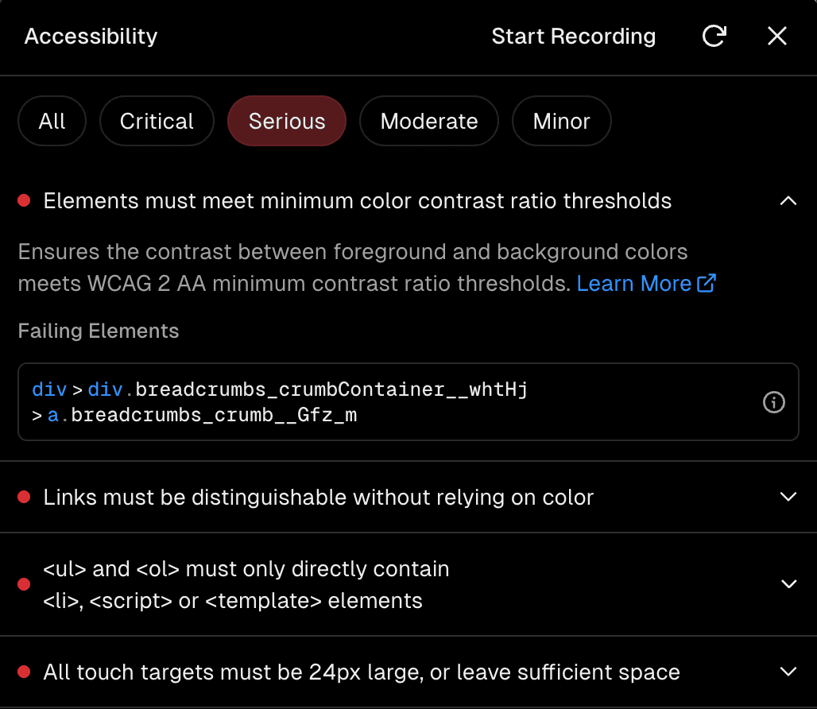The height and width of the screenshot is (709, 817).
Task: Toggle the Minor severity filter
Action: [x=561, y=121]
